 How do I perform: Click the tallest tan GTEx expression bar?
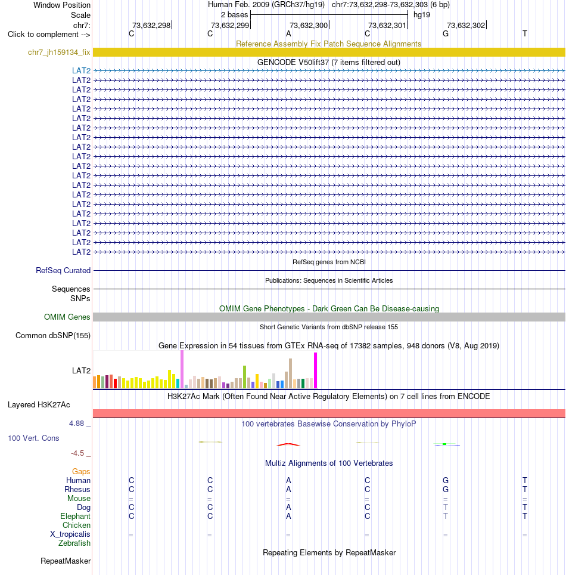pos(291,373)
